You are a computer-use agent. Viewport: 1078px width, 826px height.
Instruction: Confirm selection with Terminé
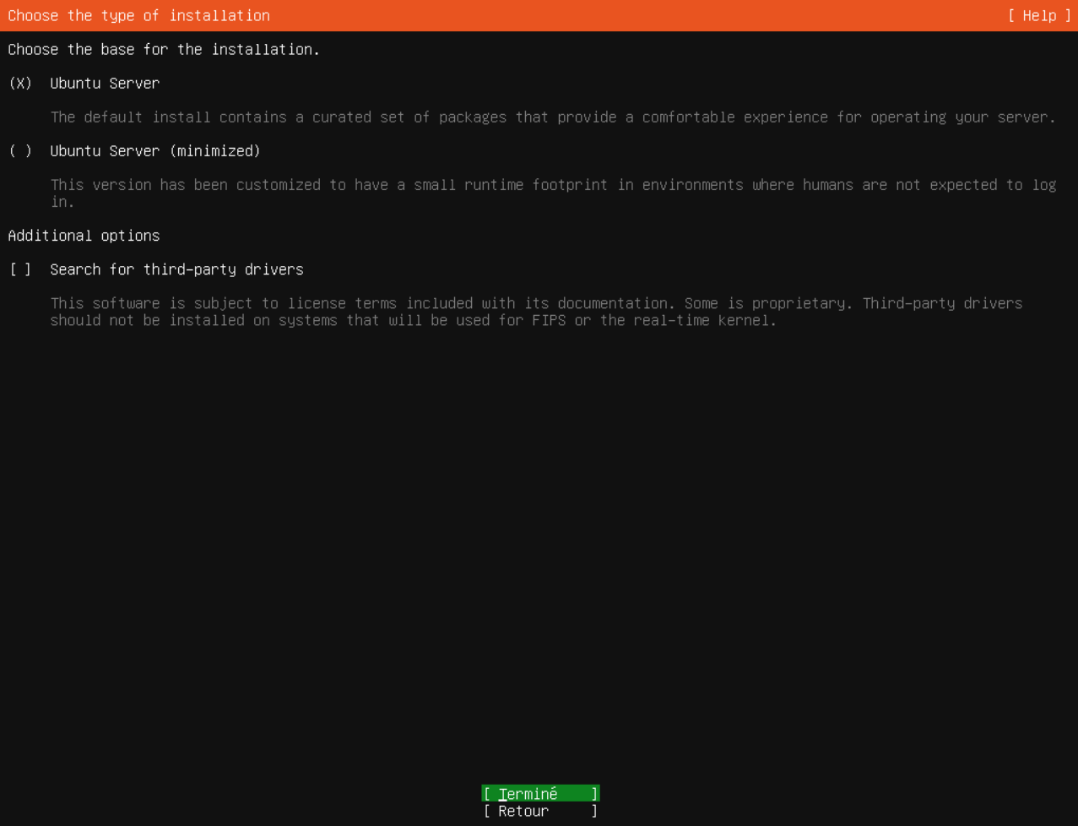pyautogui.click(x=539, y=793)
